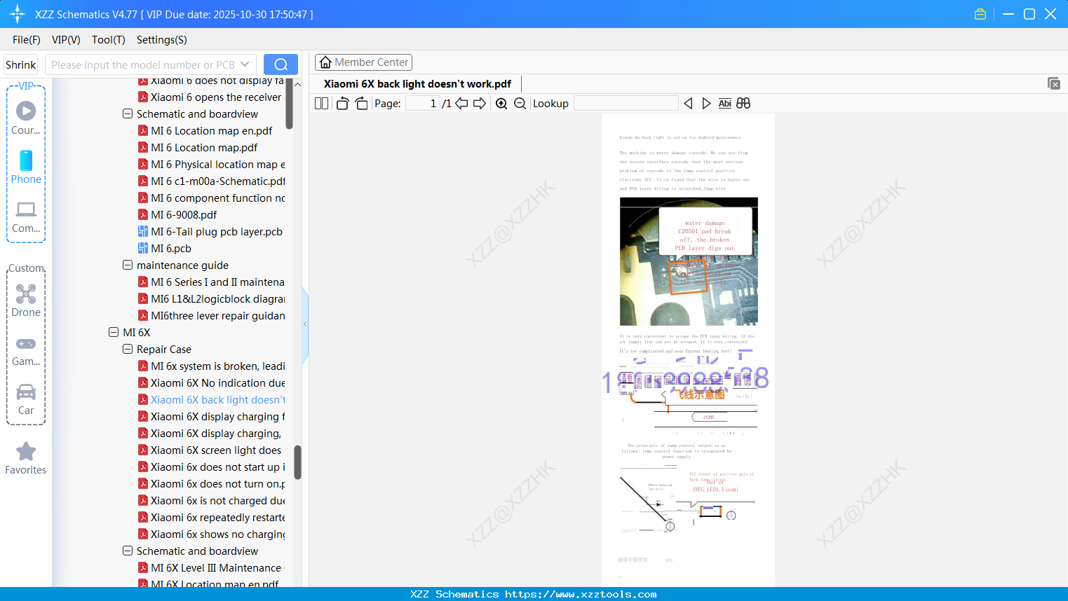Screen dimensions: 1068x601
Task: Open Xiaomi 6x does not start up case
Action: tap(218, 467)
